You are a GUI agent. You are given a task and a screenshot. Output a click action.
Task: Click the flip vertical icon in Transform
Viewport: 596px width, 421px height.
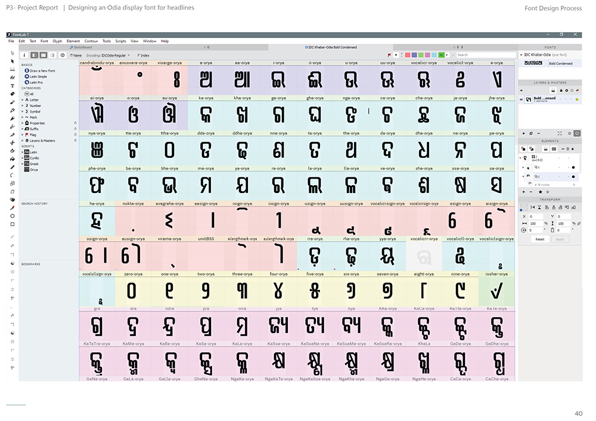coord(540,207)
